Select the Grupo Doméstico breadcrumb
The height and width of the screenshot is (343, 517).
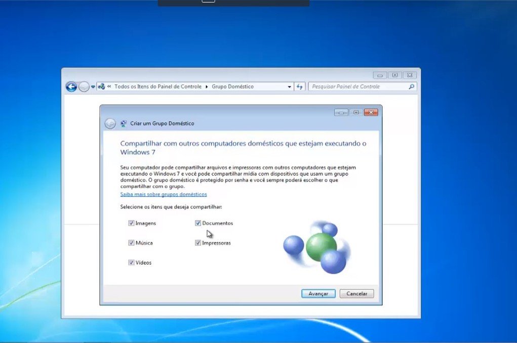click(x=232, y=87)
